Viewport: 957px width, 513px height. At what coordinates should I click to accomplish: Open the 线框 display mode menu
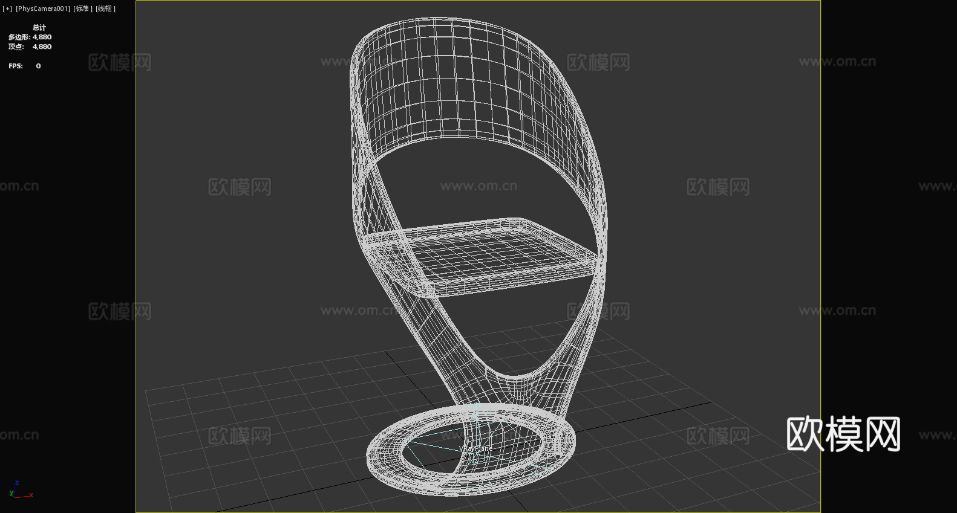105,8
